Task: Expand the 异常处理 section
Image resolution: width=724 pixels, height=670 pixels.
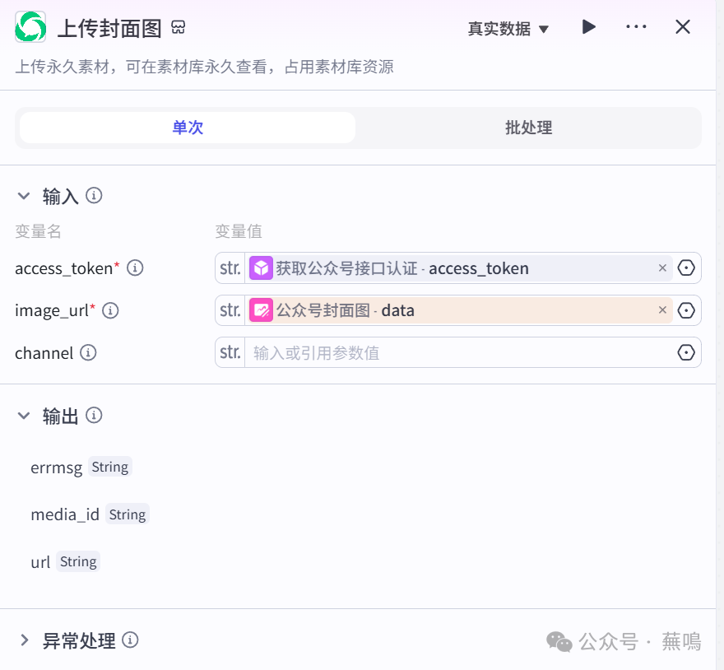Action: tap(24, 640)
